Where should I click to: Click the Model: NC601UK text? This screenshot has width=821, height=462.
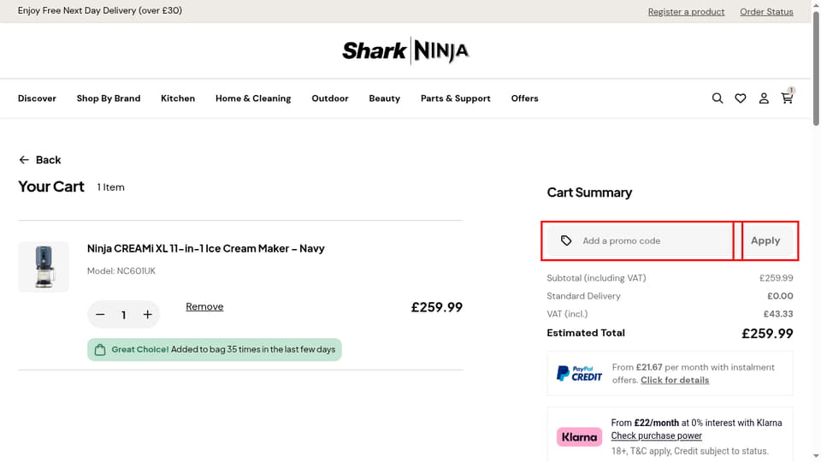(121, 271)
